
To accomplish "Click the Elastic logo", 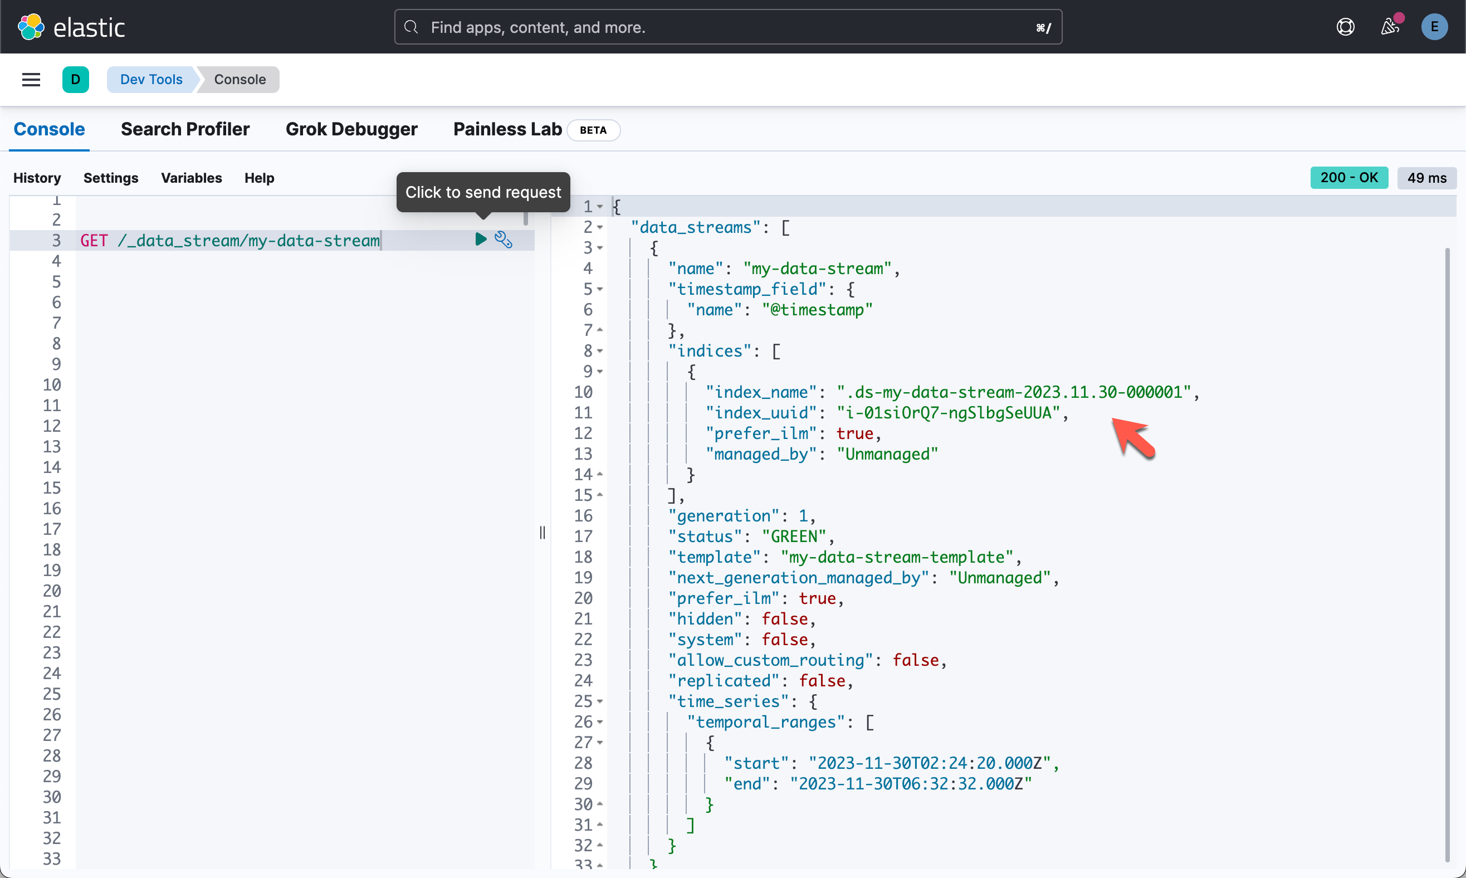I will tap(71, 27).
